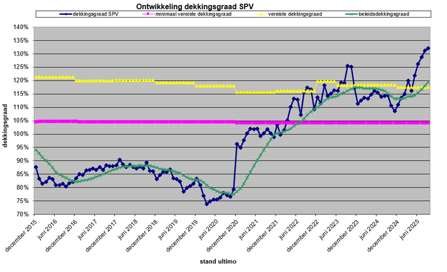This screenshot has height=272, width=447.
Task: Click the dark blue diamond legend marker
Action: (x=66, y=14)
